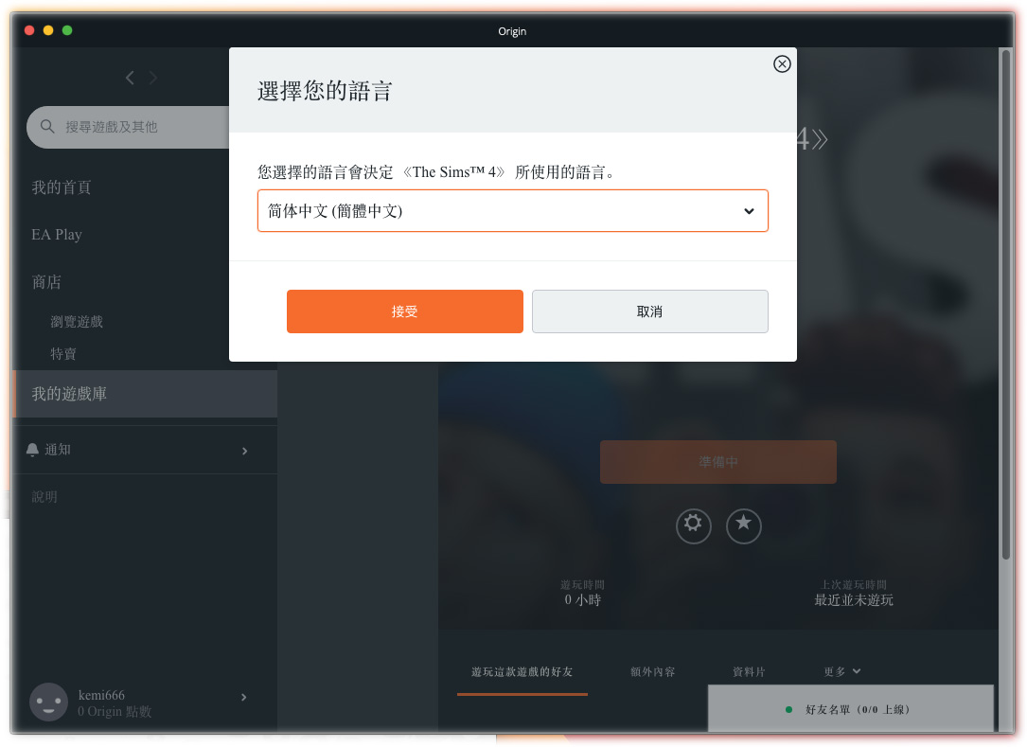Switch to 額外內容 tab
This screenshot has width=1027, height=747.
(652, 672)
